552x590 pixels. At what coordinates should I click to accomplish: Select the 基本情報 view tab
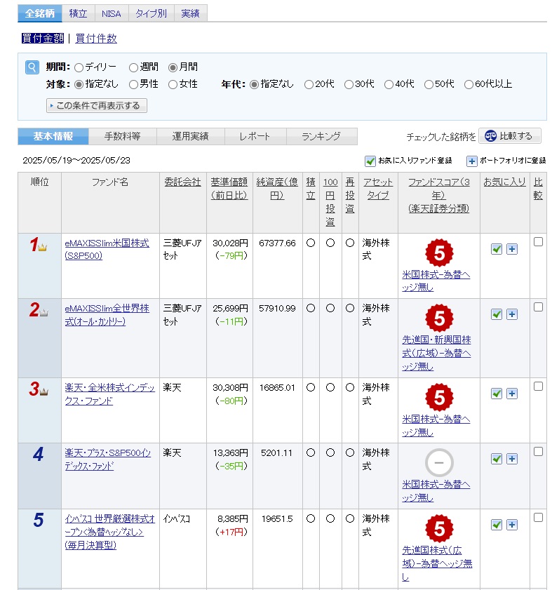[x=53, y=136]
